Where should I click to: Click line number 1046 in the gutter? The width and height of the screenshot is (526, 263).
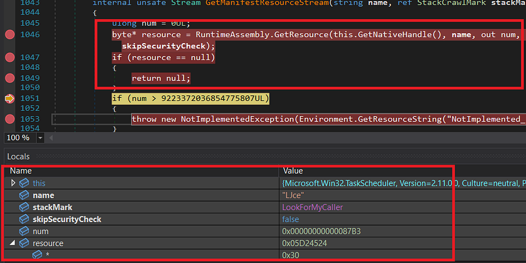coord(30,34)
